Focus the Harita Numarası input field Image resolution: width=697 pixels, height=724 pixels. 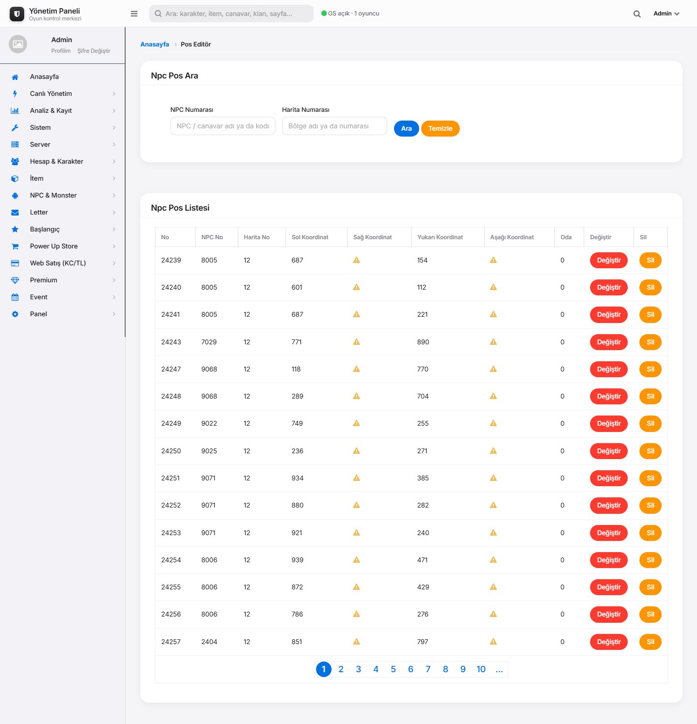coord(334,126)
